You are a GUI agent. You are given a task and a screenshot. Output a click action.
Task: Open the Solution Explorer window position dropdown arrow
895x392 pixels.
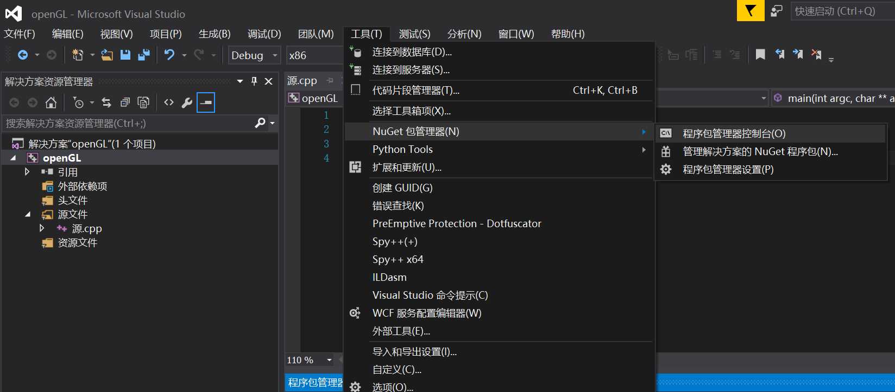click(240, 81)
